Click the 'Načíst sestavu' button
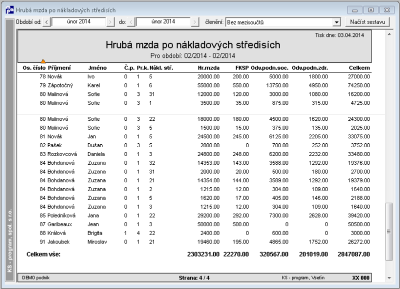The image size is (400, 289). (367, 22)
